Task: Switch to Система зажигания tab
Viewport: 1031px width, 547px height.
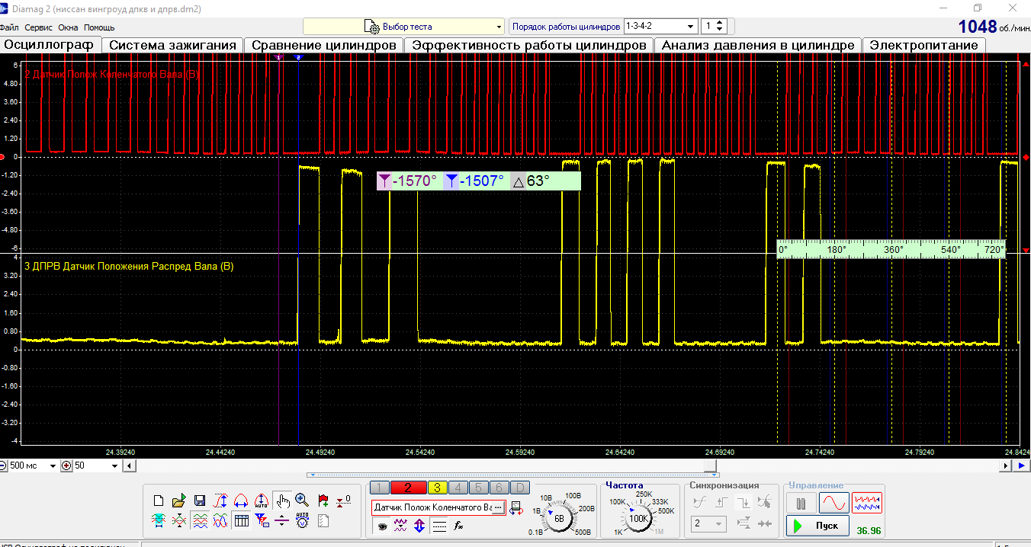Action: tap(172, 45)
